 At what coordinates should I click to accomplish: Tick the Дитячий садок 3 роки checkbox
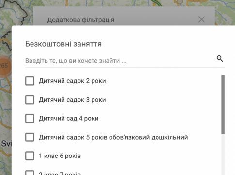coord(30,100)
